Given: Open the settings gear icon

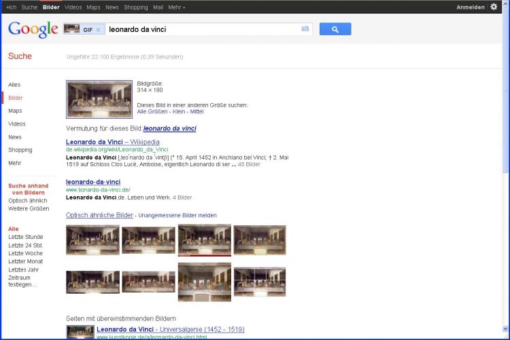Looking at the screenshot, I should point(494,7).
